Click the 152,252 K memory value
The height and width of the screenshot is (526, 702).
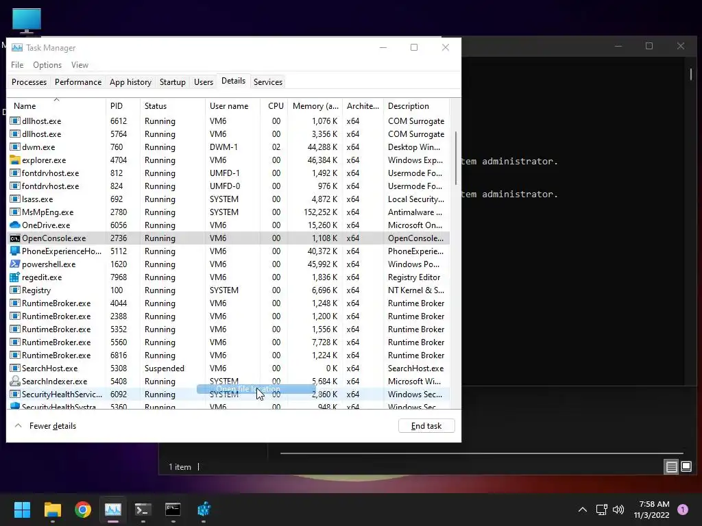coord(321,212)
